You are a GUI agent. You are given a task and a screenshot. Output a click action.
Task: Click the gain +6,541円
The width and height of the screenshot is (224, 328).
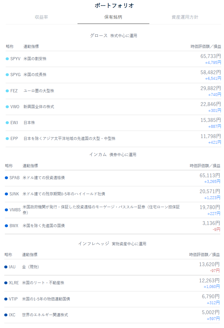pyautogui.click(x=213, y=78)
